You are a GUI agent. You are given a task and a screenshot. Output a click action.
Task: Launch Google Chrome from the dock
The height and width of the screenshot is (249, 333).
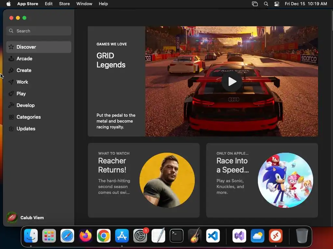click(x=104, y=236)
